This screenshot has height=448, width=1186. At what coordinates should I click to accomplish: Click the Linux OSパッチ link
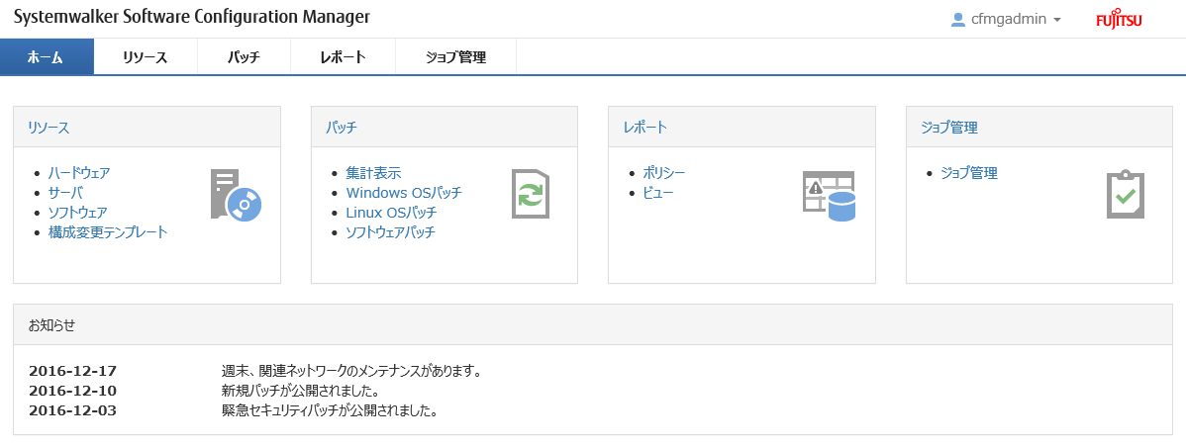391,213
